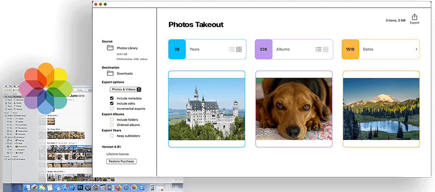Switch Albums to list view
The image size is (435, 192).
coord(318,49)
